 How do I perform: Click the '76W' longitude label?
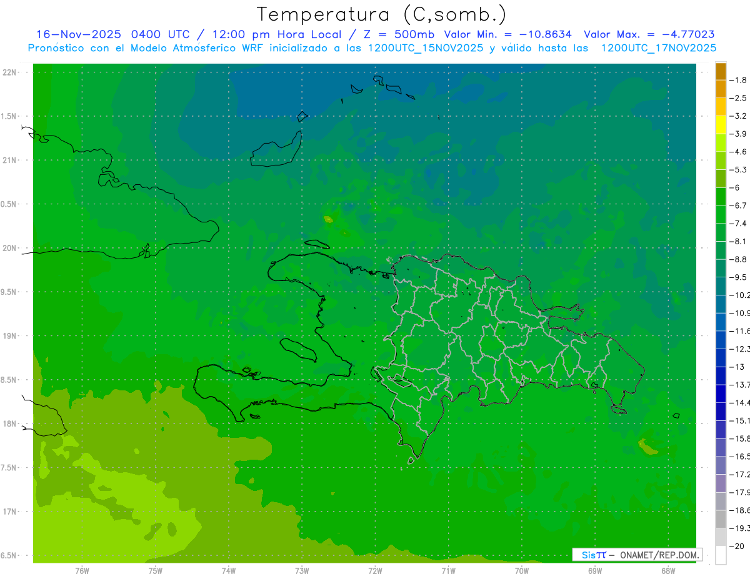pos(82,571)
